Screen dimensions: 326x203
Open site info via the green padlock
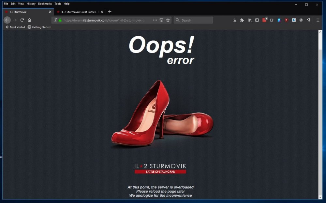[x=61, y=20]
